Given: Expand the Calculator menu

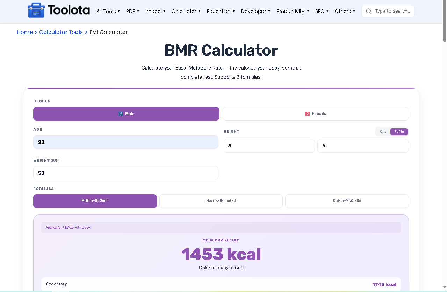Looking at the screenshot, I should pyautogui.click(x=186, y=11).
